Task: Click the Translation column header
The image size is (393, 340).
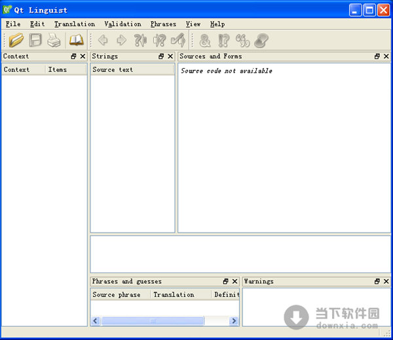Action: coord(181,294)
